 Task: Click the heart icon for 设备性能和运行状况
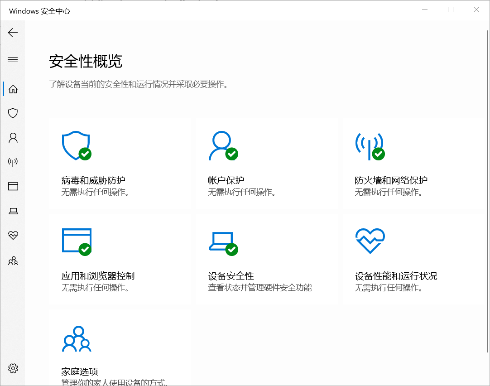pos(370,241)
